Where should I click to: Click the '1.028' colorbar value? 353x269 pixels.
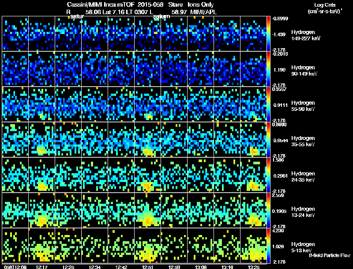click(x=278, y=247)
